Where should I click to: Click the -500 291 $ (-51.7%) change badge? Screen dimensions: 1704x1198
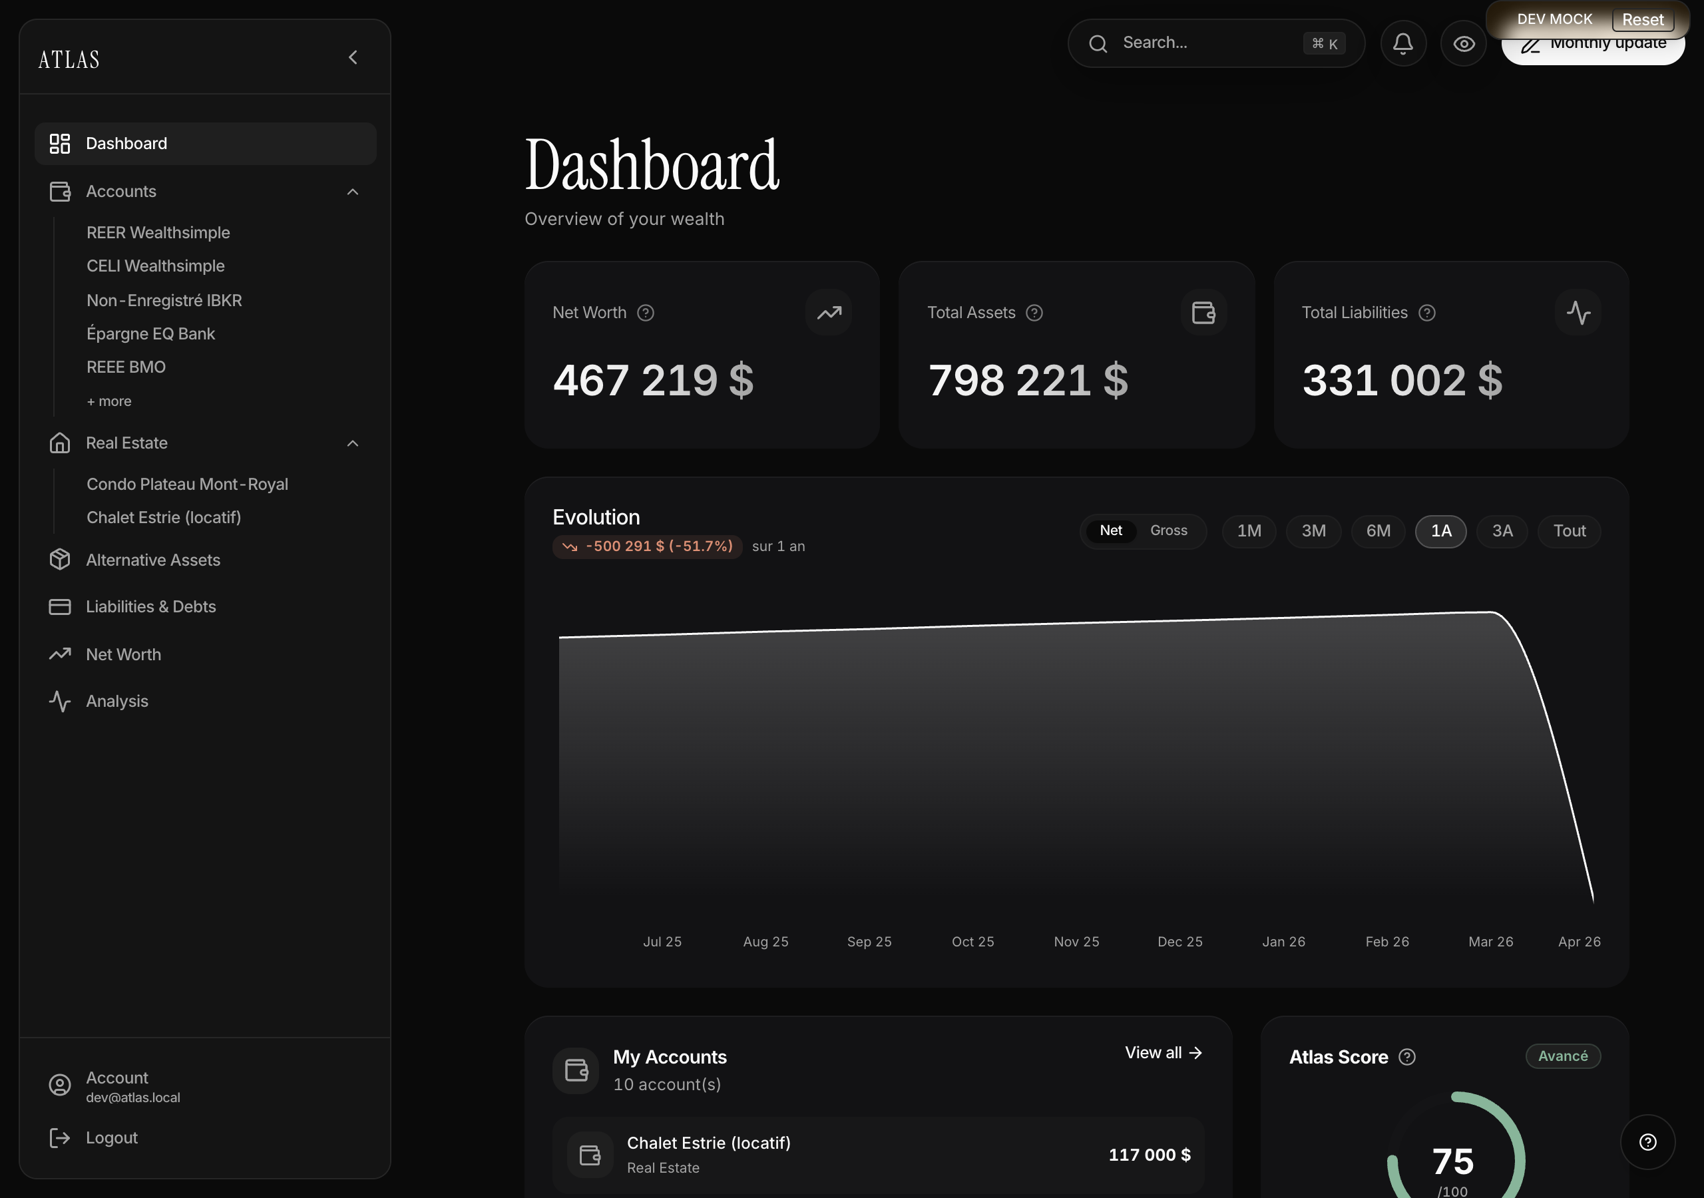pos(647,546)
